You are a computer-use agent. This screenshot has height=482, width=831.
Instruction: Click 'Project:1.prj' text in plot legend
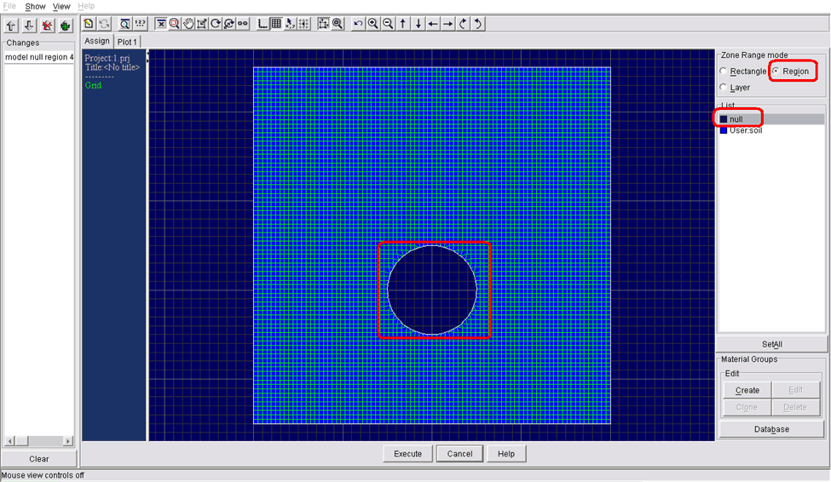107,58
